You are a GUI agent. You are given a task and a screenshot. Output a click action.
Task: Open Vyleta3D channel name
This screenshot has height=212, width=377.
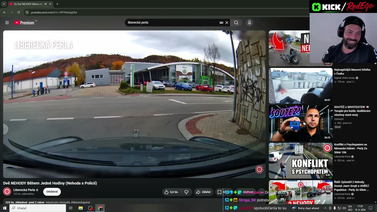coord(339,119)
